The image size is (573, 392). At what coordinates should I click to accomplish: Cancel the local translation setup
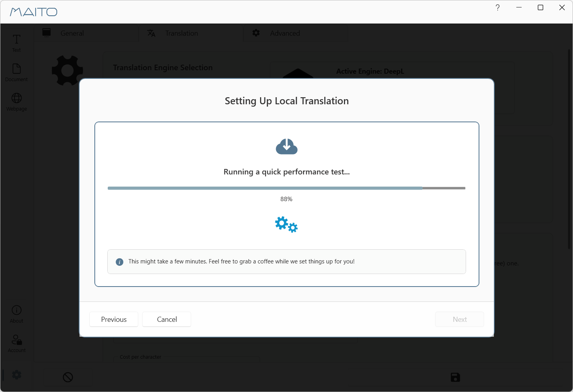coord(166,319)
